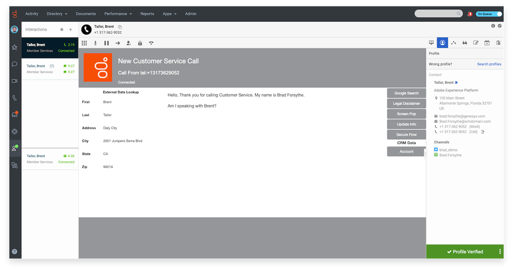Expand the Directory dropdown
Viewport: 513px width, 271px height.
57,13
